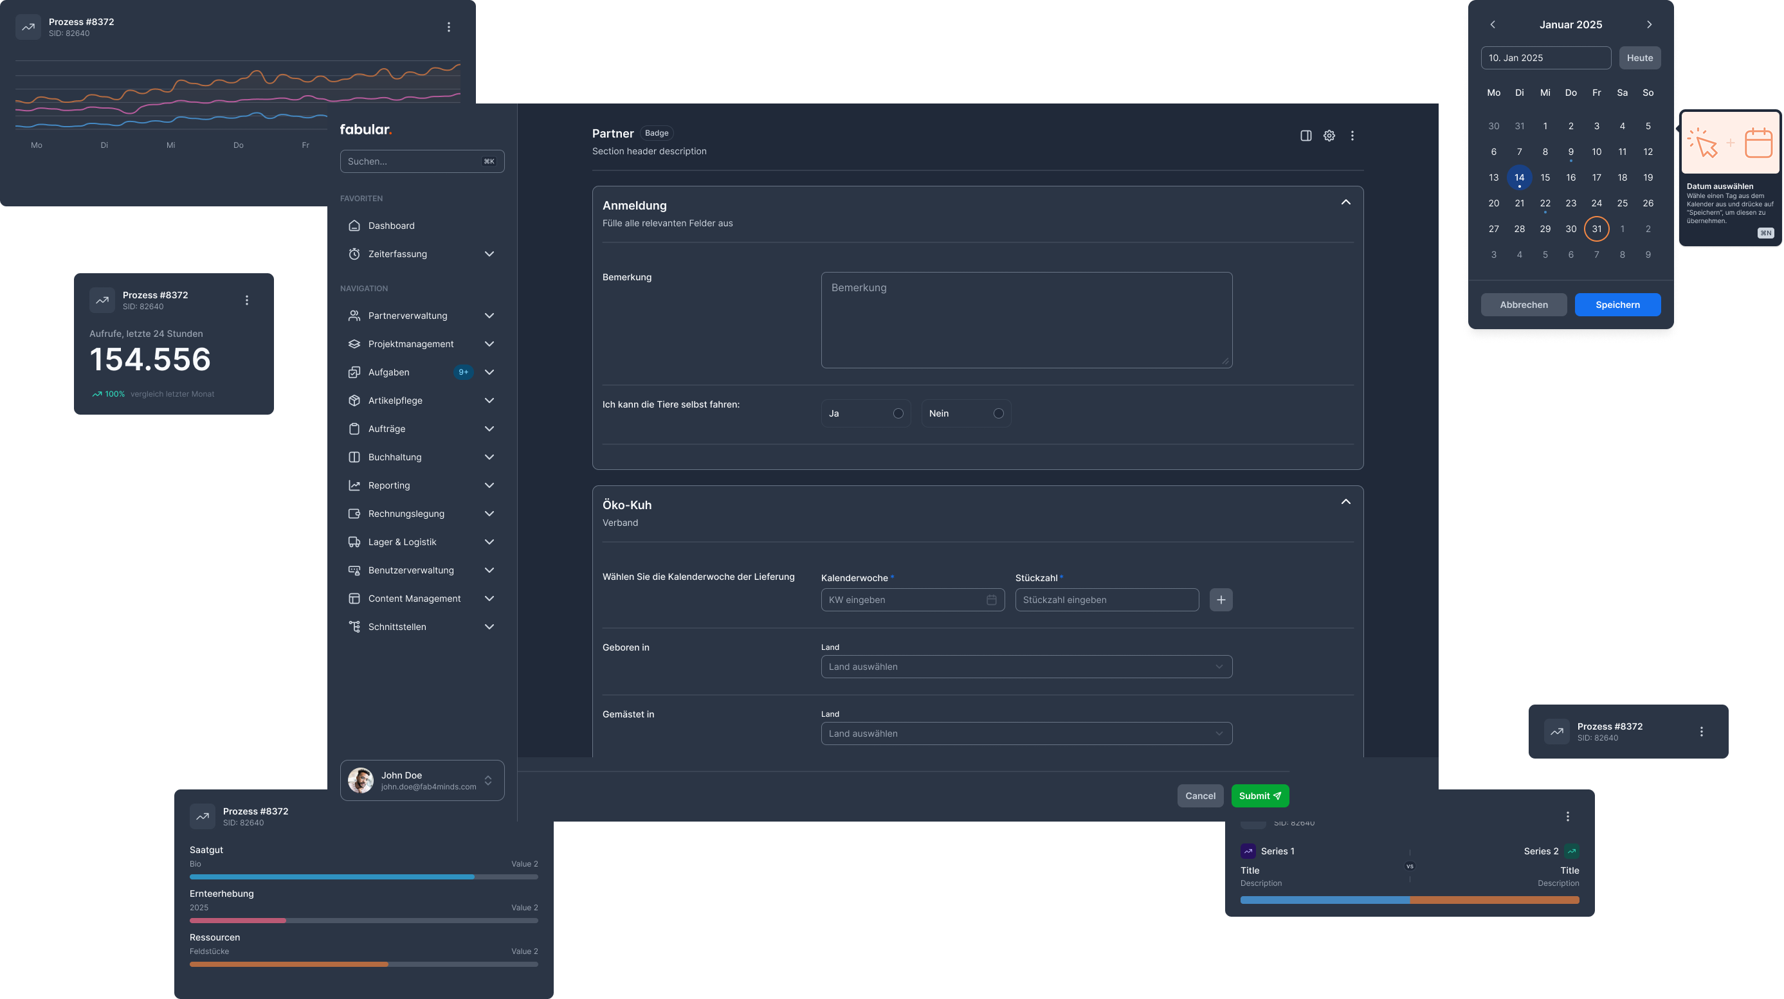This screenshot has width=1784, height=999.
Task: Open Aufgaben menu item
Action: [x=423, y=372]
